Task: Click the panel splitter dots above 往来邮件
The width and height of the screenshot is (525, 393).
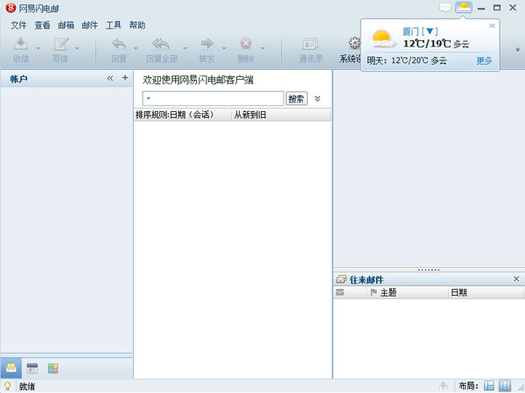Action: [429, 270]
